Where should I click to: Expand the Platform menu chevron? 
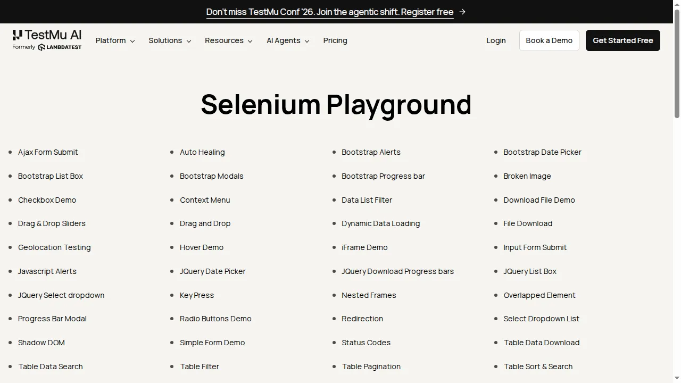tap(132, 41)
